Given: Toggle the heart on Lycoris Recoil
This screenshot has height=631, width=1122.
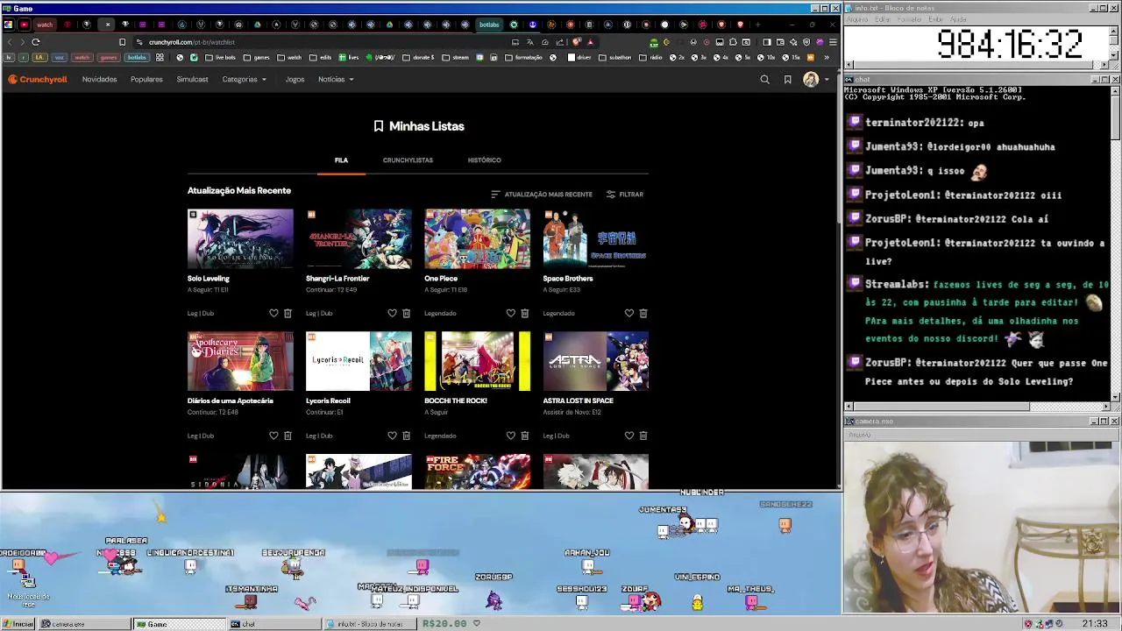Looking at the screenshot, I should [392, 436].
